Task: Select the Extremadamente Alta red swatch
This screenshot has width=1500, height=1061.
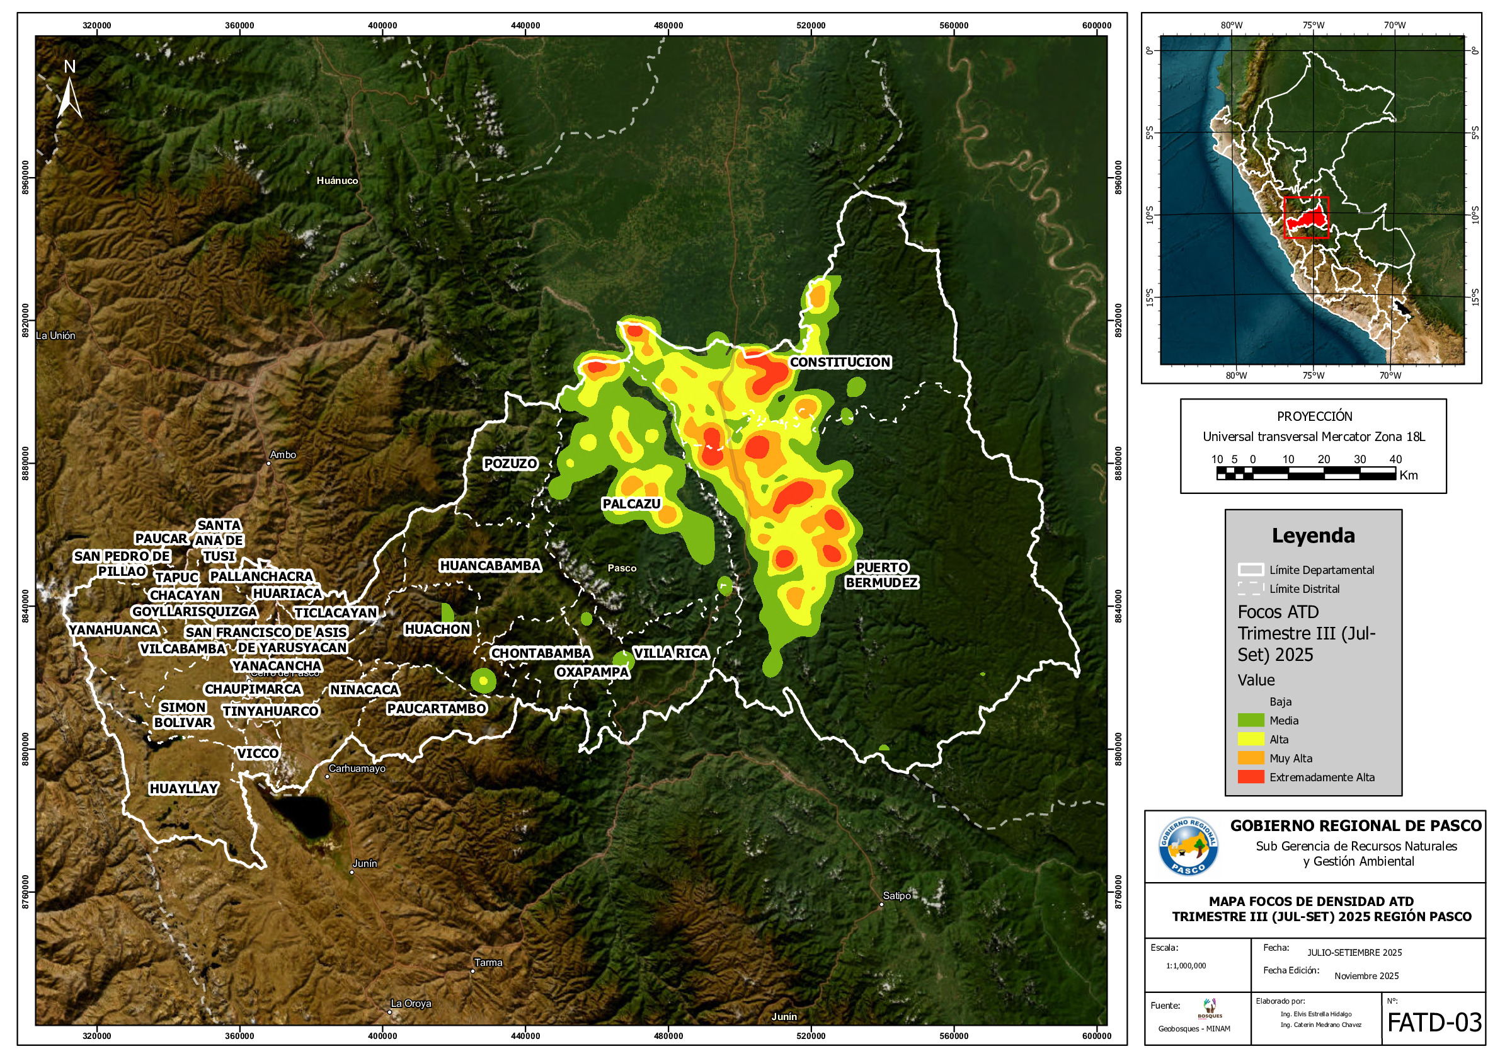Action: tap(1251, 777)
